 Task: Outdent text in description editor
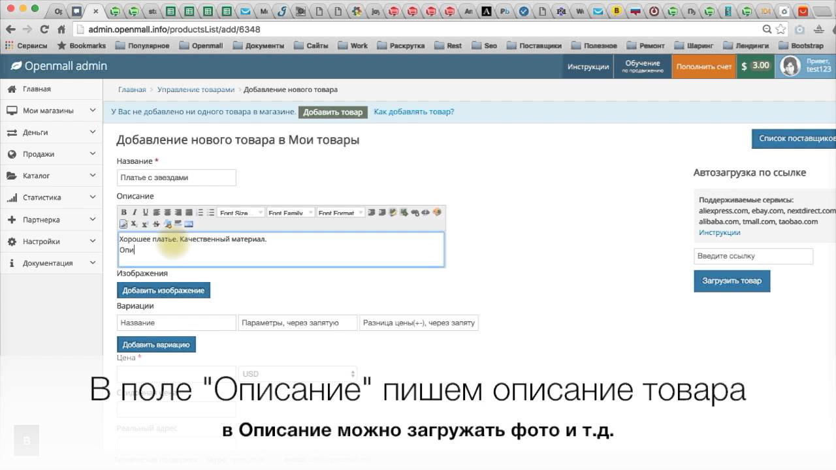(382, 212)
